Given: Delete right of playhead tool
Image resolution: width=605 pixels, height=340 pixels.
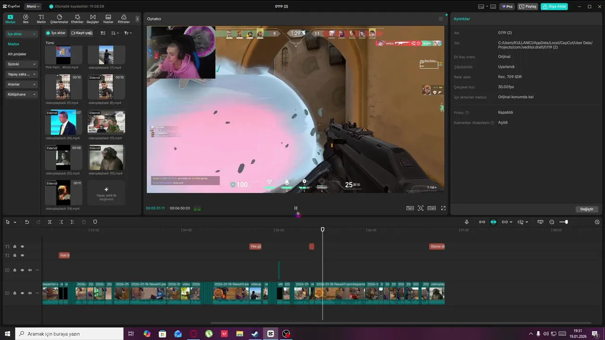Looking at the screenshot, I should (72, 222).
